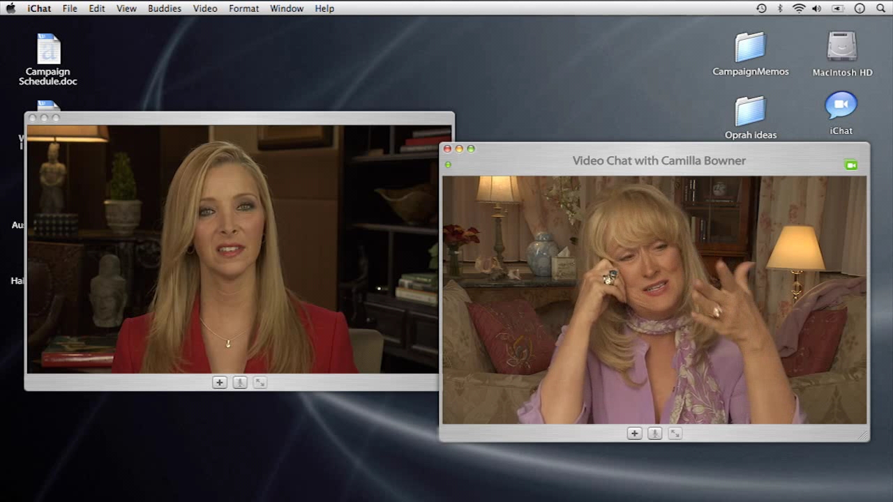Click the video feed in Camilla Bowner chat
The height and width of the screenshot is (502, 893).
click(x=654, y=300)
